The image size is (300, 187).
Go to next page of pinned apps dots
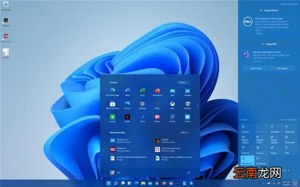[x=197, y=106]
